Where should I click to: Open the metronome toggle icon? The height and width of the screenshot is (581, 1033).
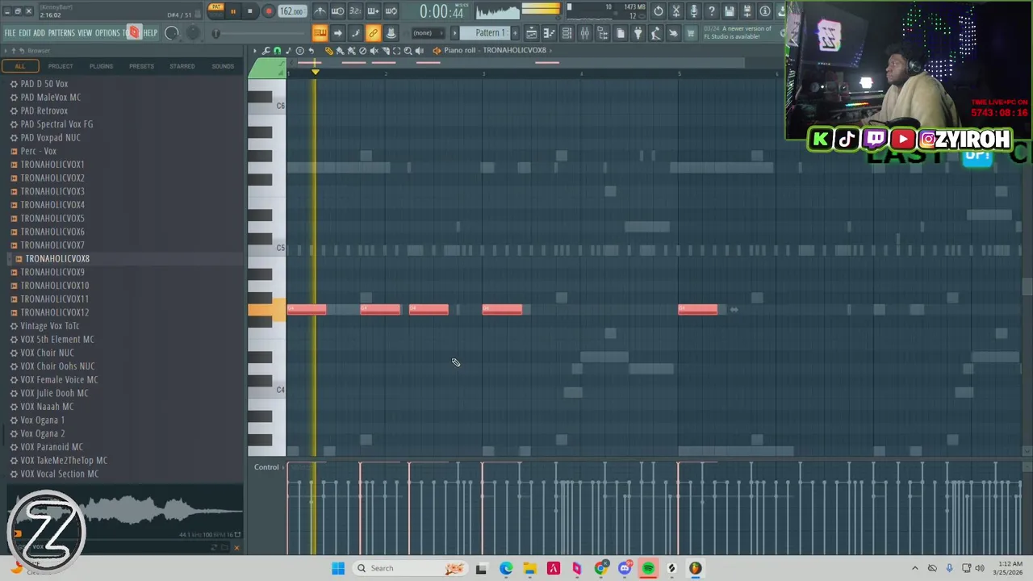(320, 11)
